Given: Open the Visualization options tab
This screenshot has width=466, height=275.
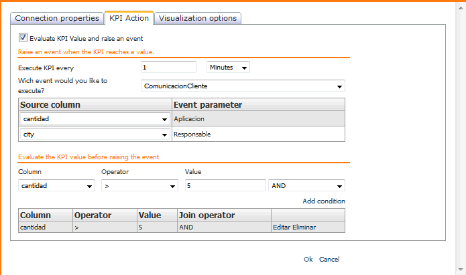Looking at the screenshot, I should (198, 18).
